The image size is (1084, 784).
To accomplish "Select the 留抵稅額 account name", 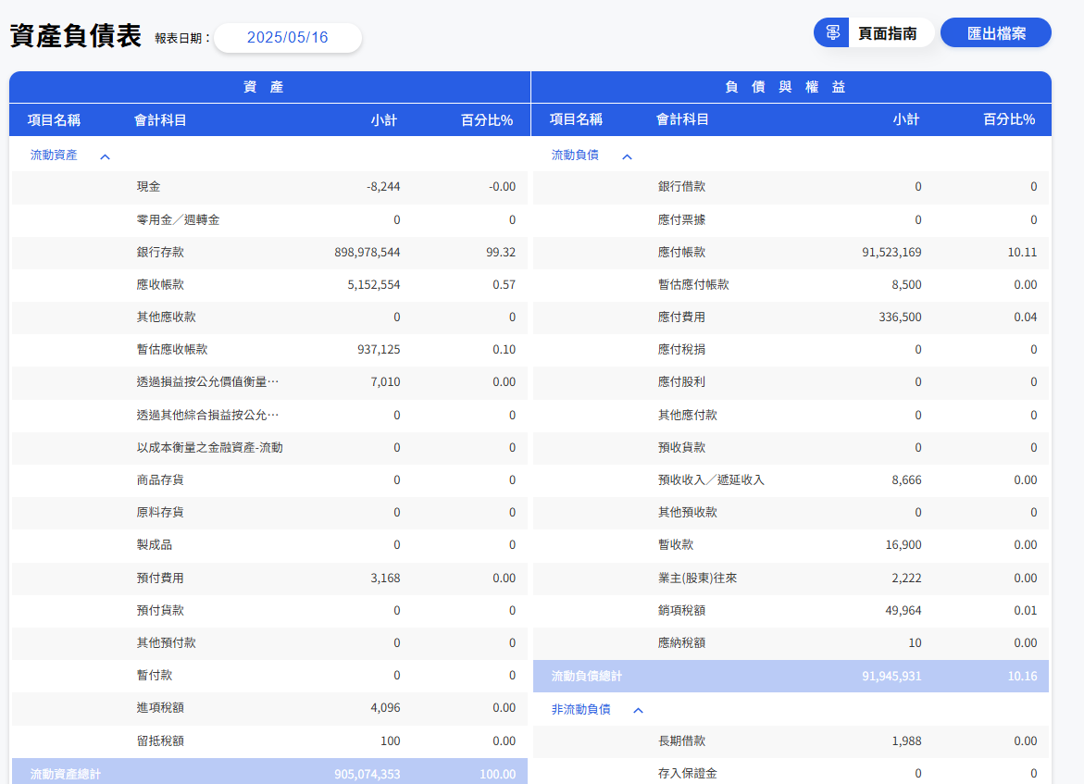I will click(160, 741).
